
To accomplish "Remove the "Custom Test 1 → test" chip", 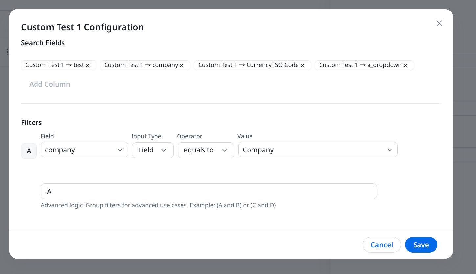I will pos(88,65).
